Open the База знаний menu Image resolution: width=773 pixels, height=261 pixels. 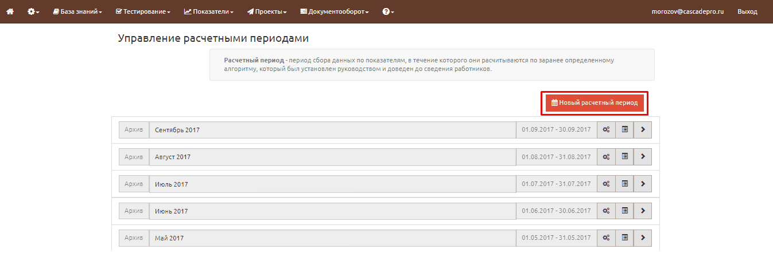tap(77, 11)
